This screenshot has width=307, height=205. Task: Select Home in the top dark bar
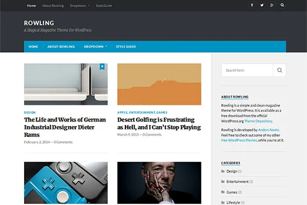[x=32, y=6]
